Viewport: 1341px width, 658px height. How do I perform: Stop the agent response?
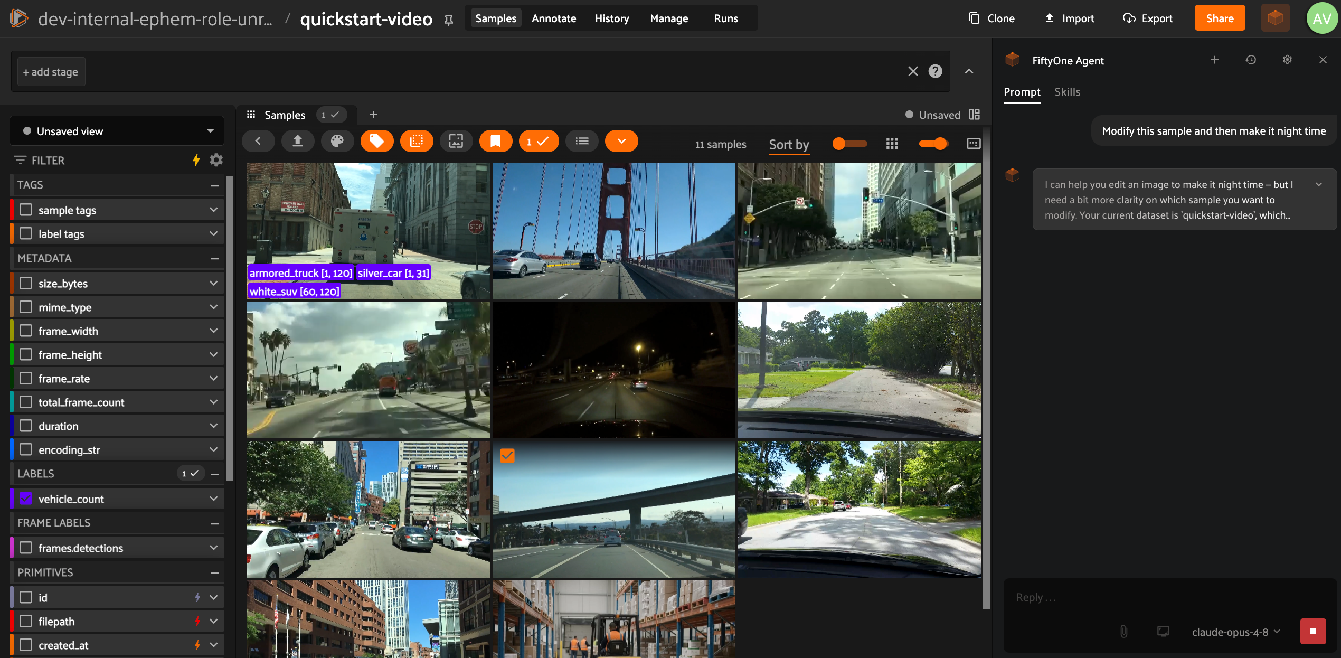1313,632
